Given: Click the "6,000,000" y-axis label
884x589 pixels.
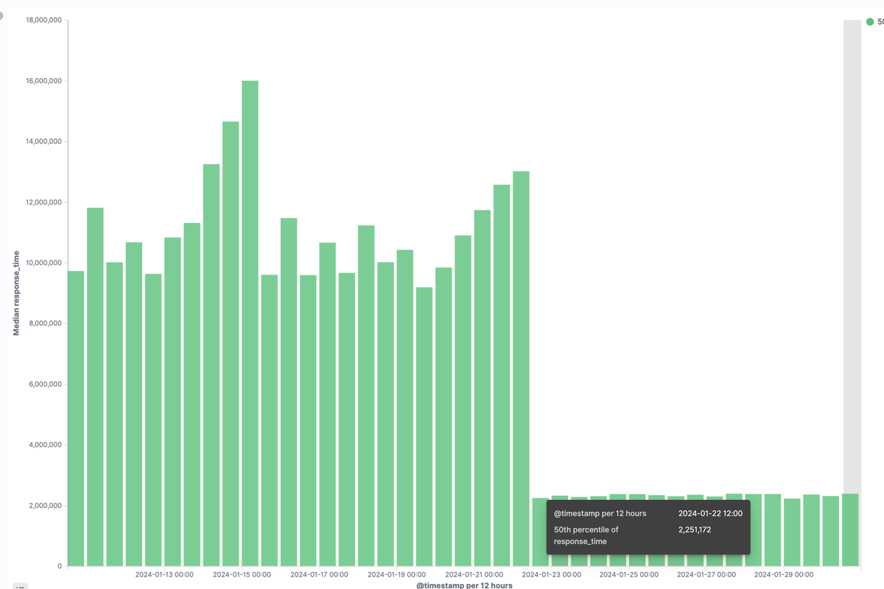Looking at the screenshot, I should tap(46, 384).
